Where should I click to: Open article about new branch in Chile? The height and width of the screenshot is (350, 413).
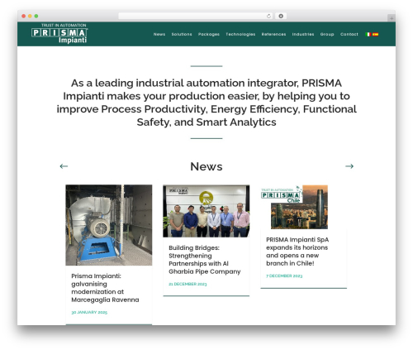pos(297,252)
